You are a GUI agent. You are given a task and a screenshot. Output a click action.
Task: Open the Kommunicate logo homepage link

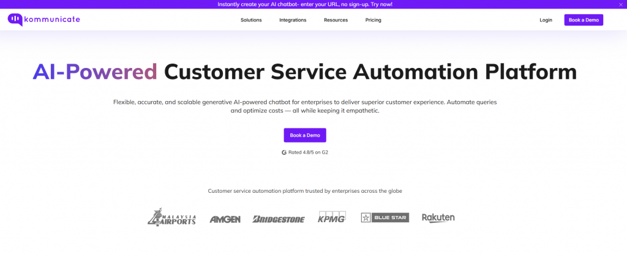click(x=44, y=20)
